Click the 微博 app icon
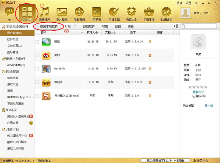The height and width of the screenshot is (163, 220). [x=46, y=55]
